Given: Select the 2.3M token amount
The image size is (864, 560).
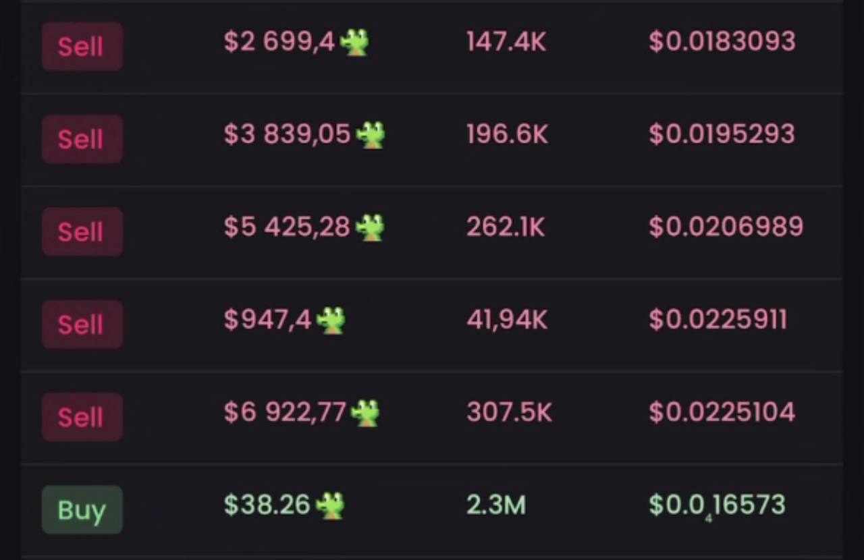Looking at the screenshot, I should (495, 505).
